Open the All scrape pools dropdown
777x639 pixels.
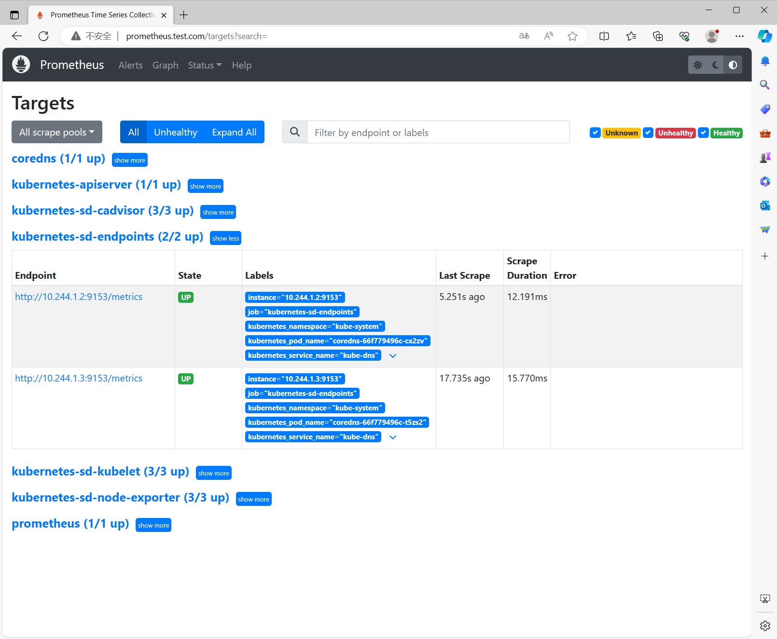(57, 132)
